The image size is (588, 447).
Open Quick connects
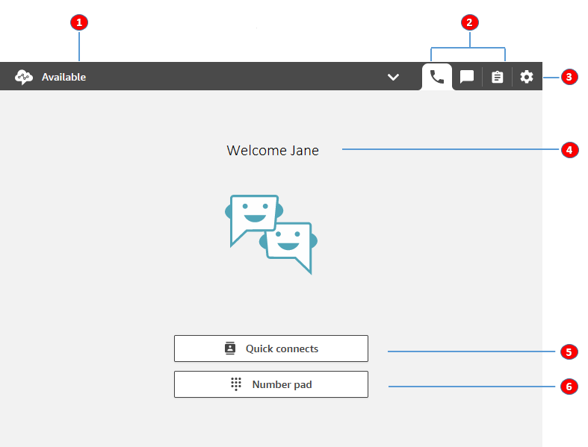coord(270,348)
